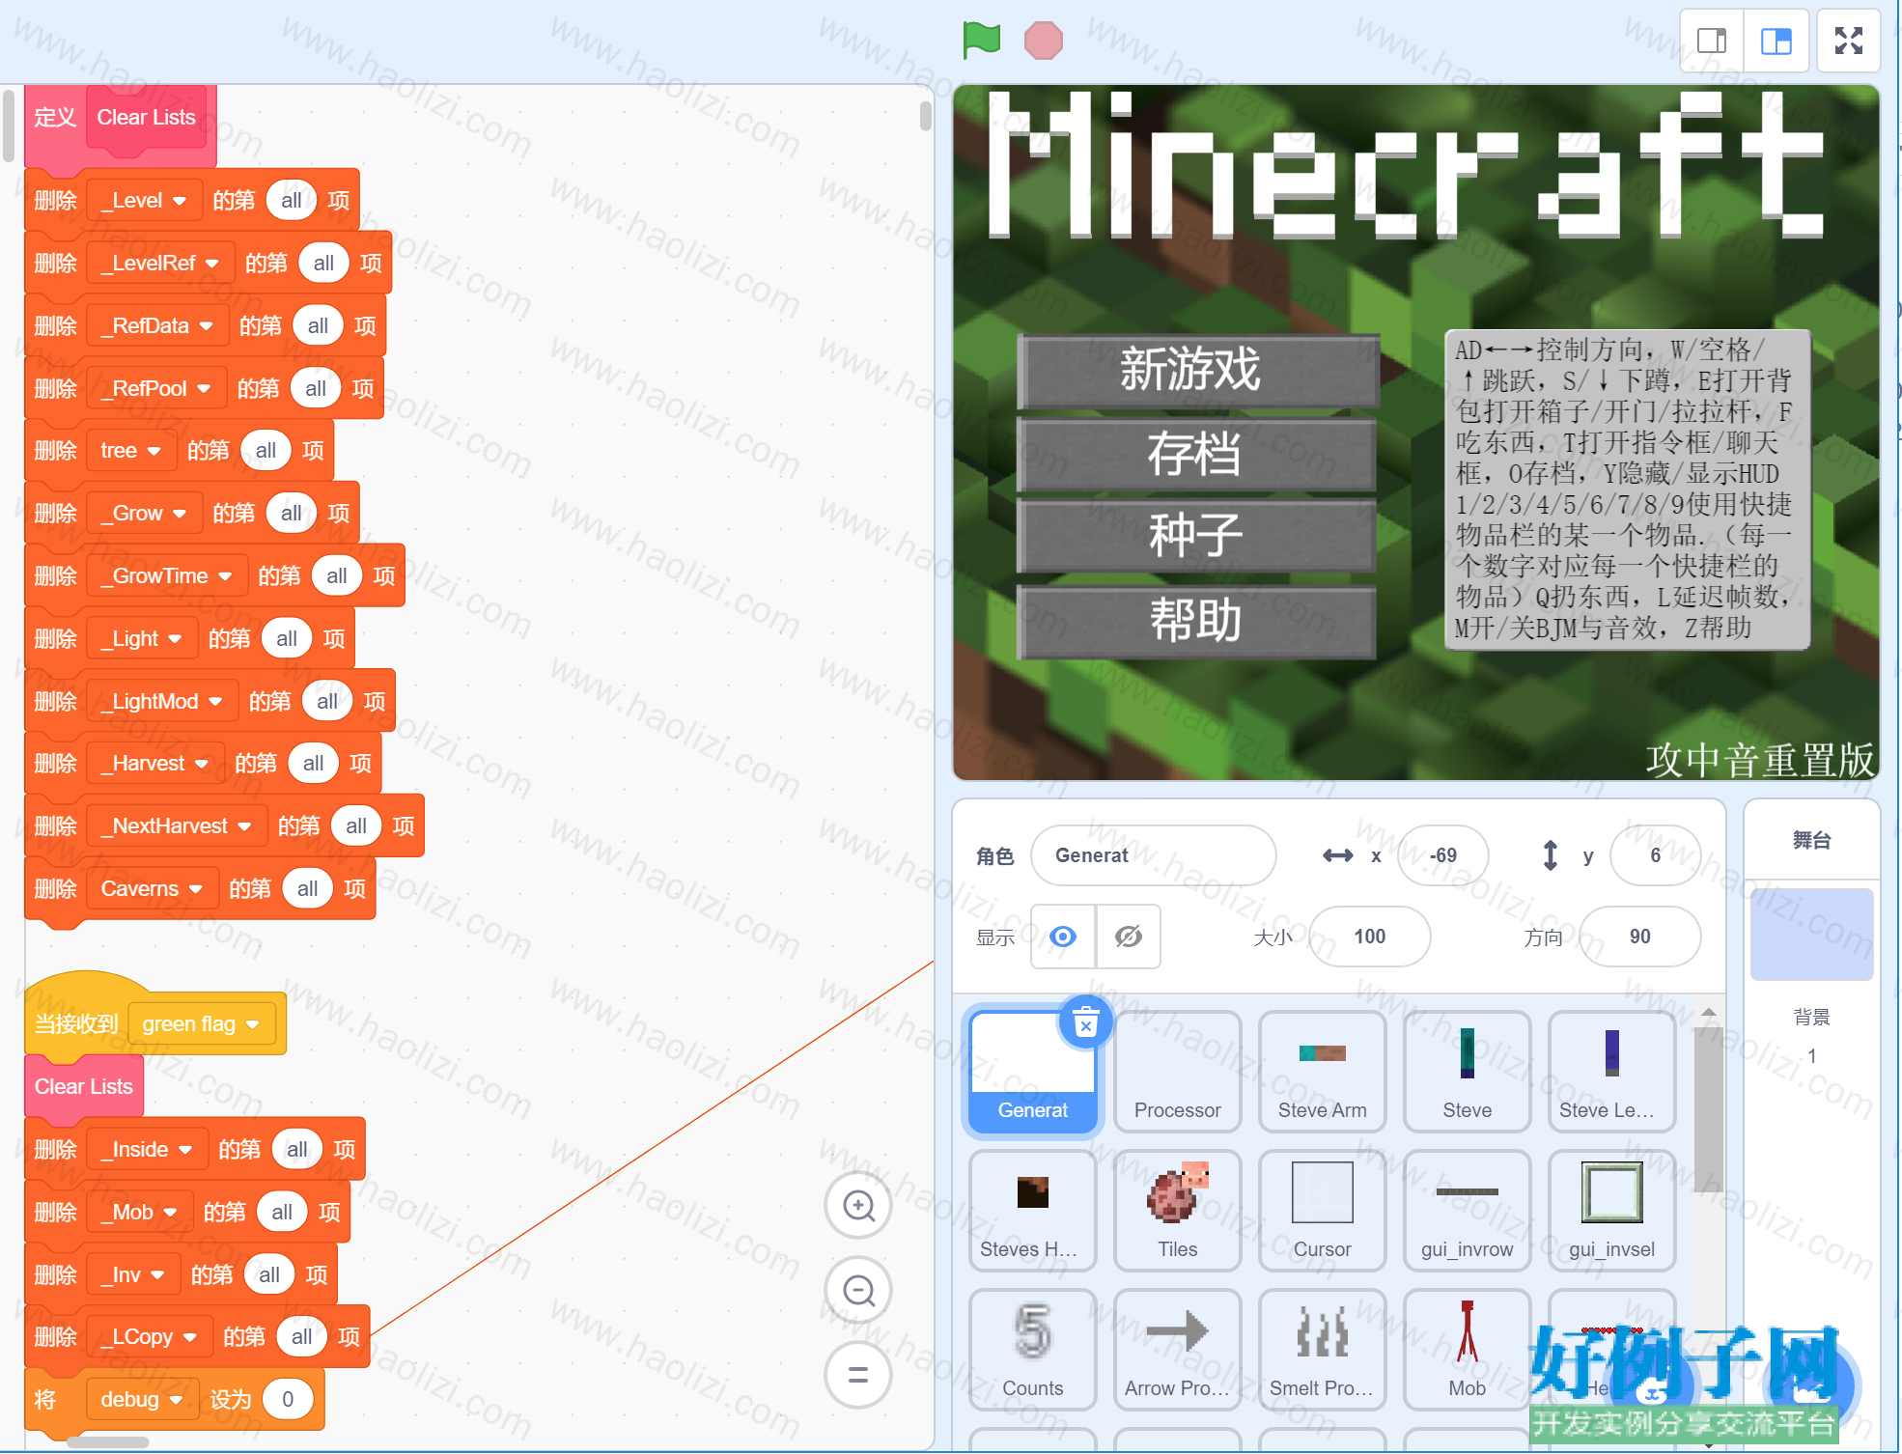
Task: Edit the debug set-to value 0
Action: [x=288, y=1400]
